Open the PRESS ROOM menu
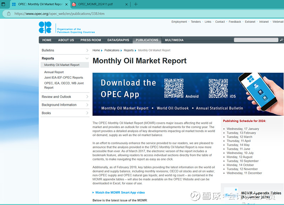Viewport: 284px width, 205px height. 91,40
